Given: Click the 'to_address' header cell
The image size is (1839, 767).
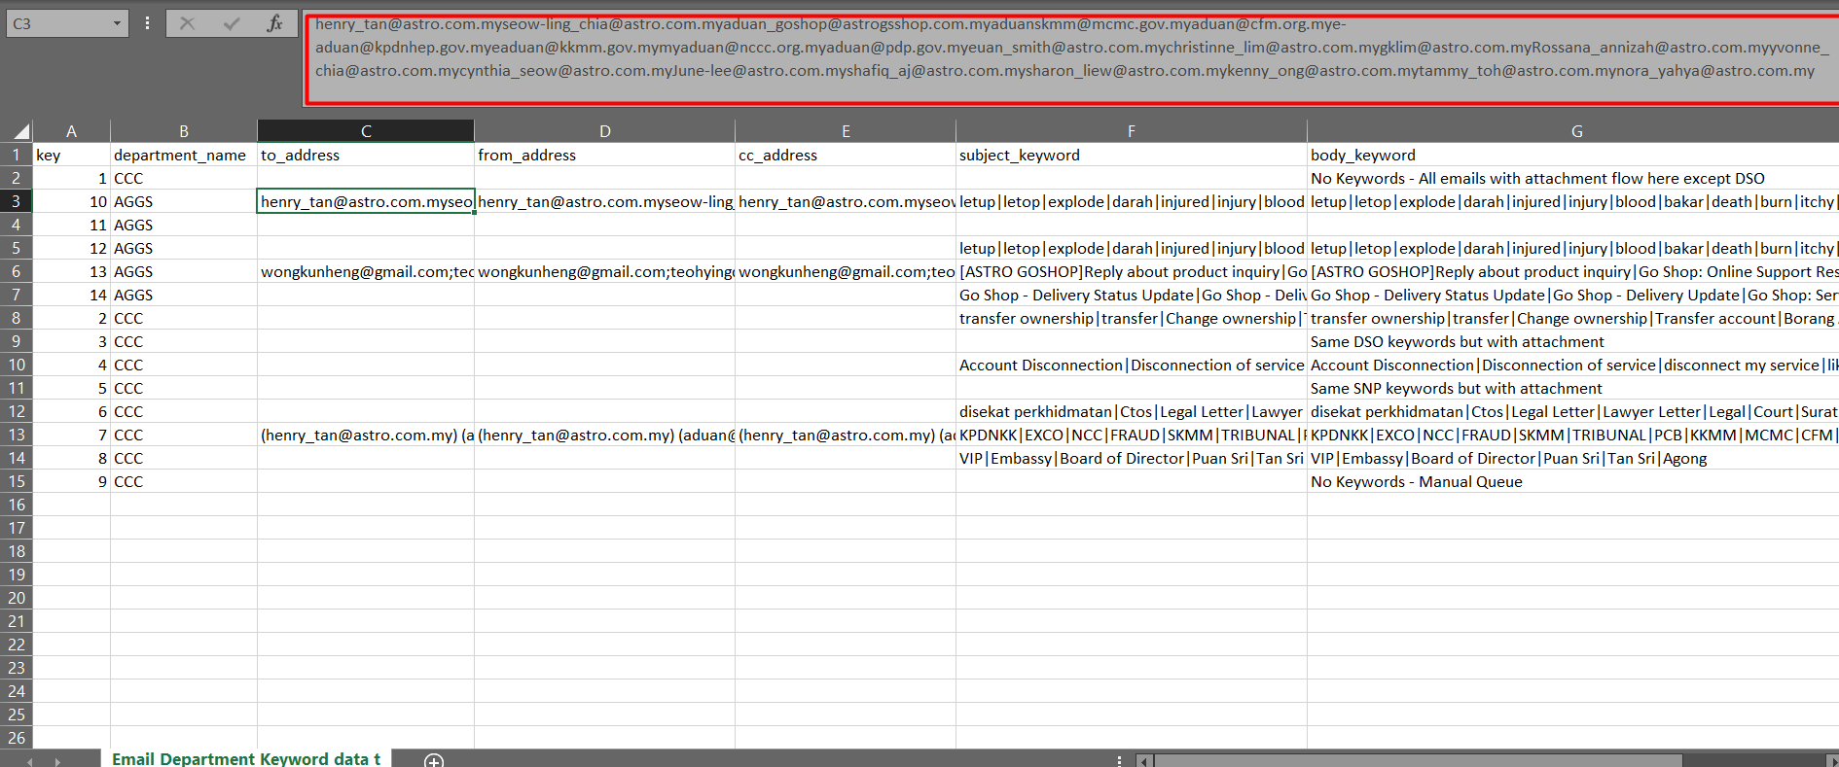Looking at the screenshot, I should (366, 155).
